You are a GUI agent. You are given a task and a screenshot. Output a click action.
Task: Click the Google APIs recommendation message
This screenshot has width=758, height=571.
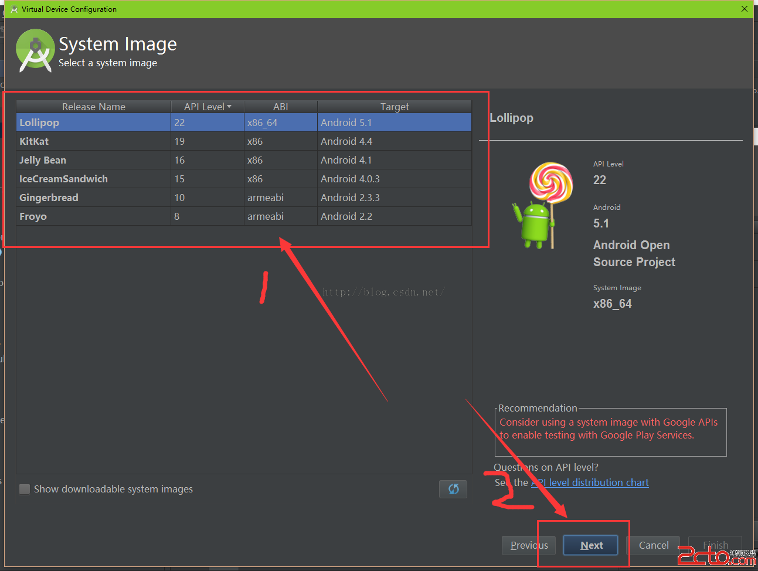point(609,429)
